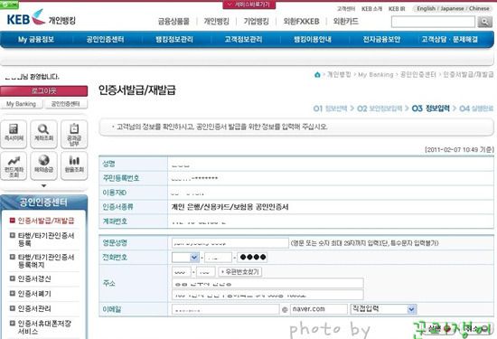497x339 pixels.
Task: Click the search magnifier button
Action: tap(484, 22)
